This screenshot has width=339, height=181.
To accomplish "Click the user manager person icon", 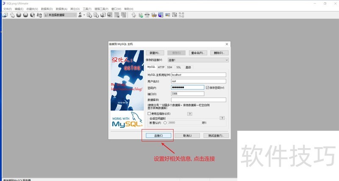I will (80, 15).
